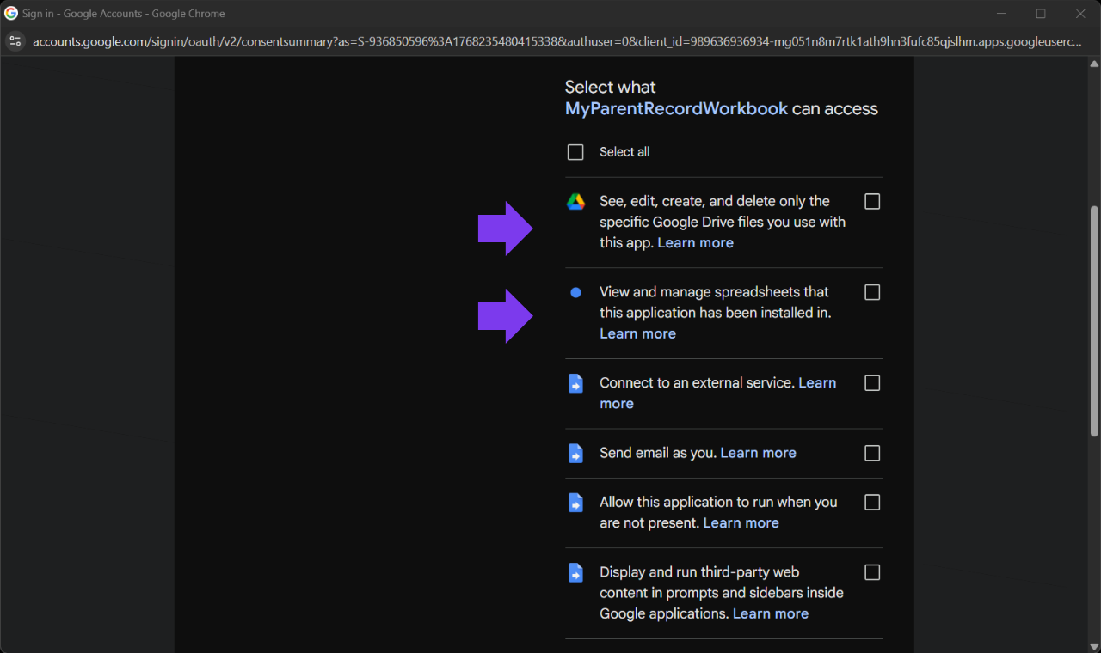This screenshot has width=1101, height=653.
Task: Enable Connect to an external service checkbox
Action: pos(872,382)
